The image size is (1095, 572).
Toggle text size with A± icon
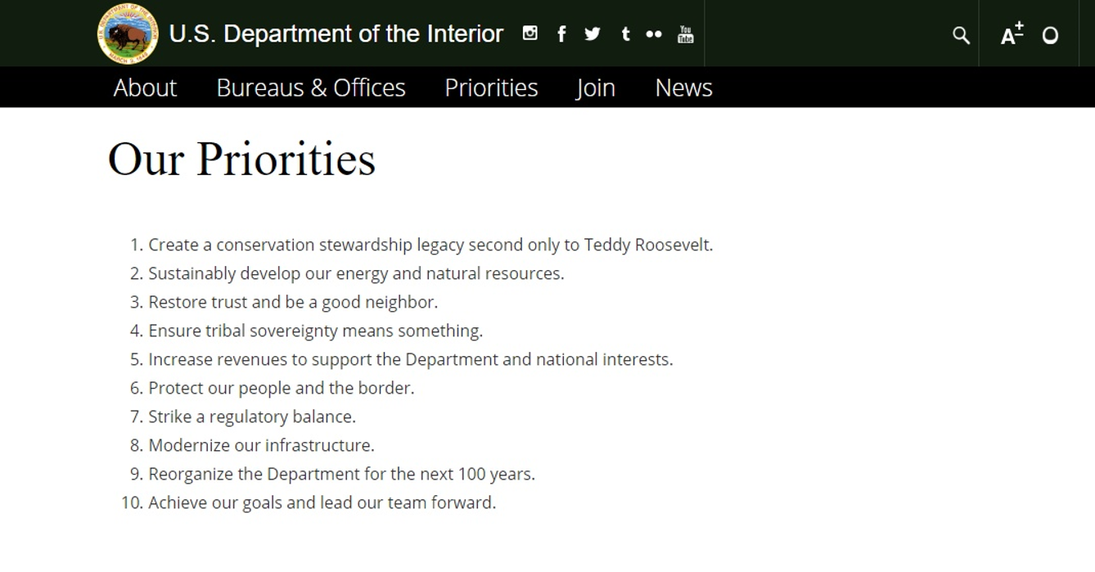[1012, 34]
